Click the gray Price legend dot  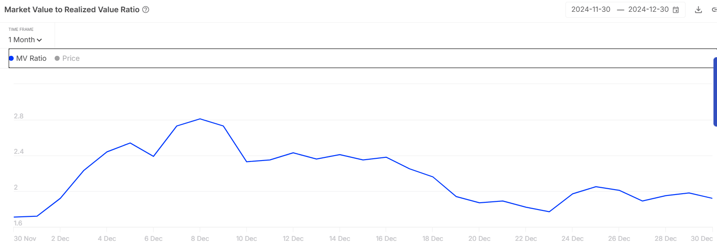[57, 59]
